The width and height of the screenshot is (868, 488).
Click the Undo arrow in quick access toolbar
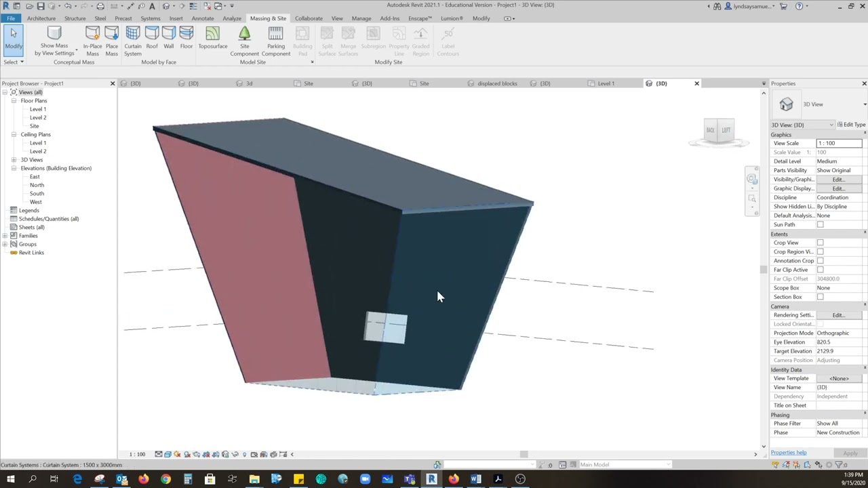click(68, 6)
